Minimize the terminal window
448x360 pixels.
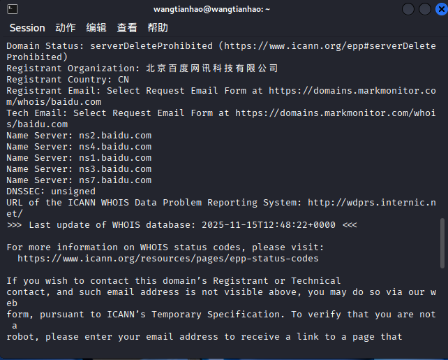point(407,9)
